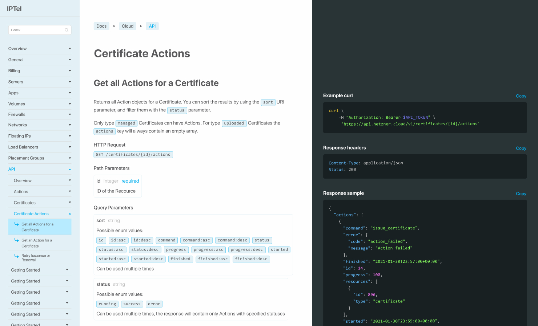
Task: Open the Cloud breadcrumb
Action: coord(128,26)
